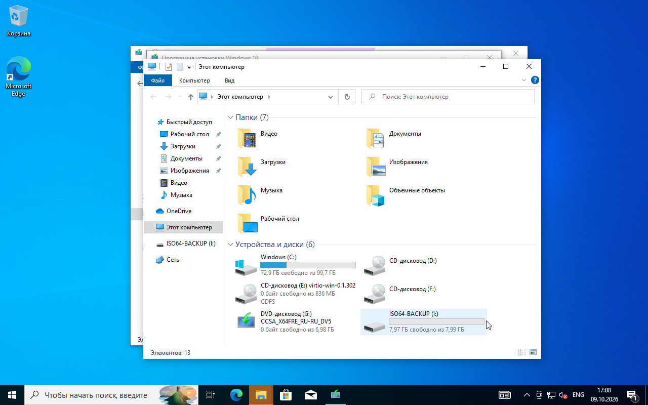This screenshot has width=648, height=405.
Task: Open the recent locations dropdown arrow
Action: tap(180, 97)
